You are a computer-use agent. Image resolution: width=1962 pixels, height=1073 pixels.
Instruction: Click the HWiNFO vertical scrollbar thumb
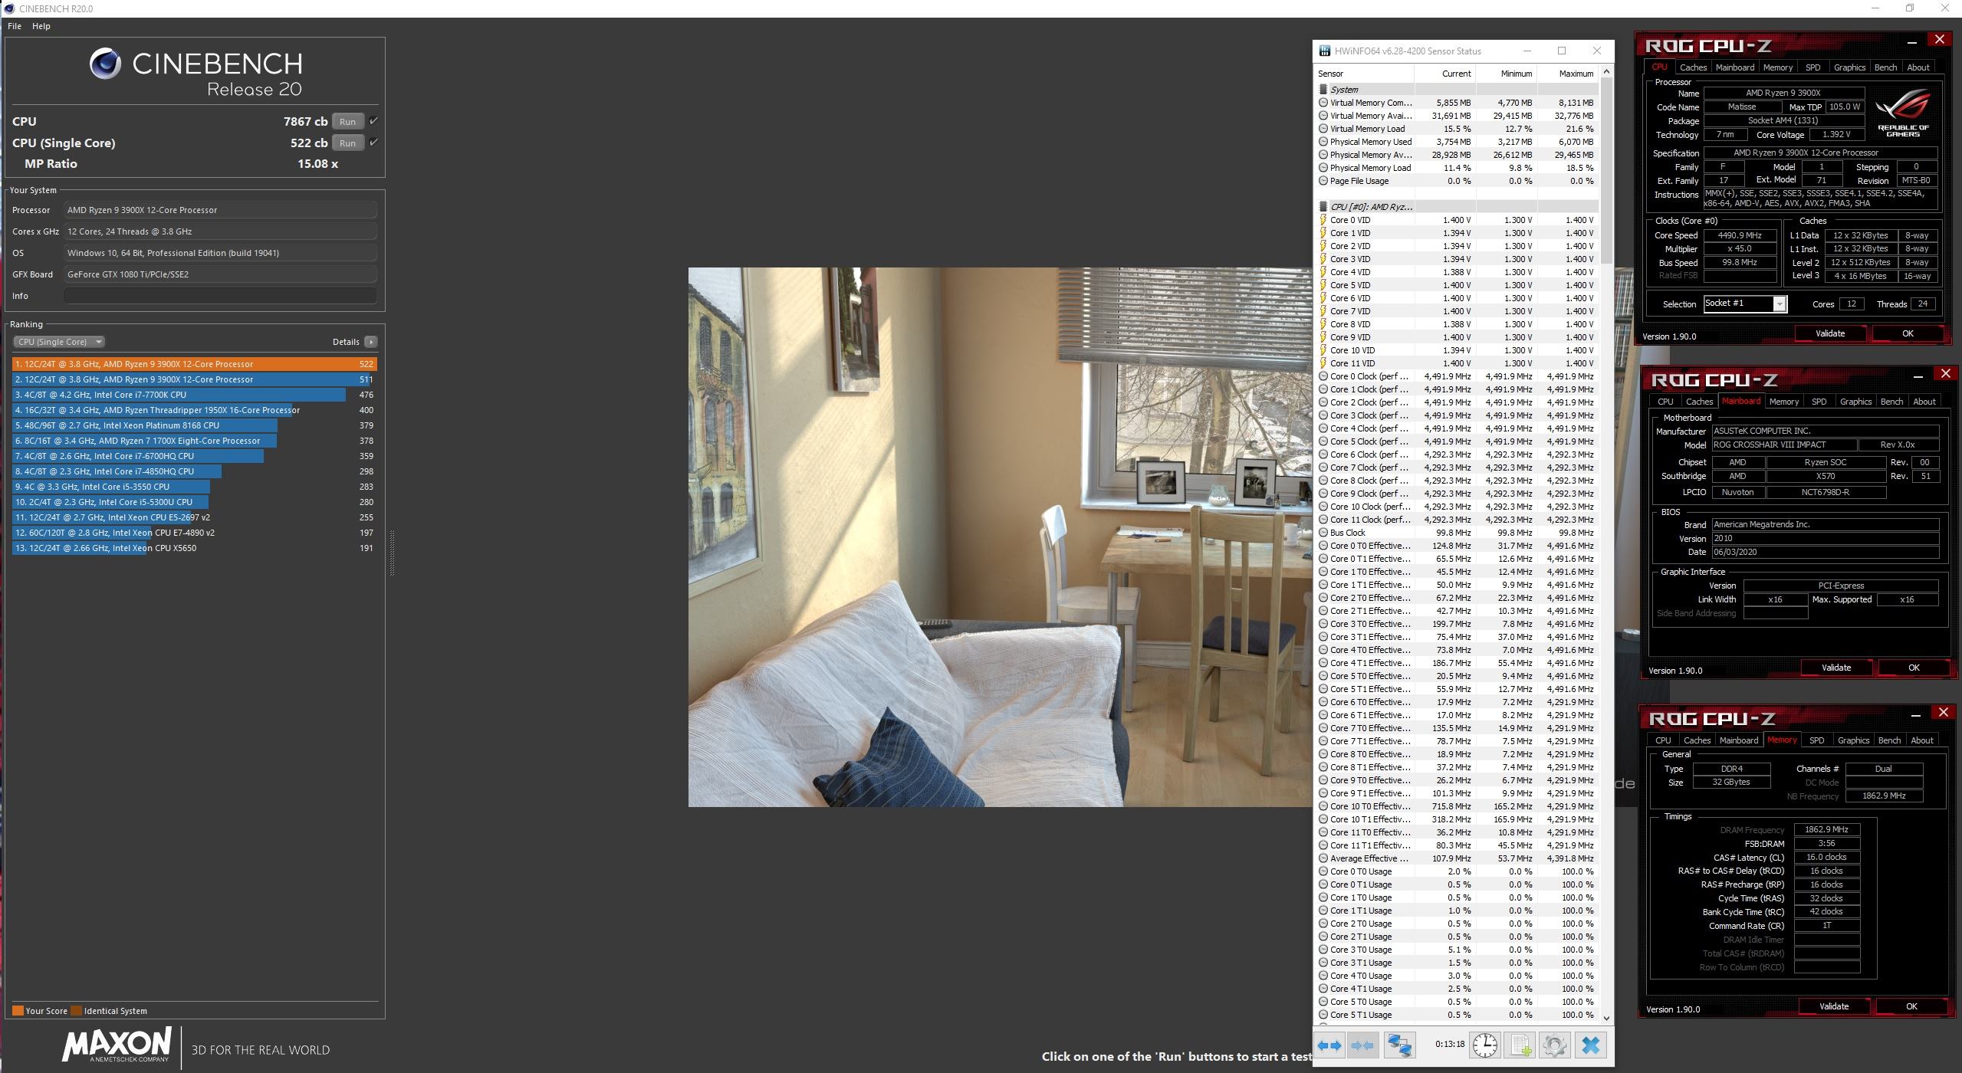point(1606,169)
